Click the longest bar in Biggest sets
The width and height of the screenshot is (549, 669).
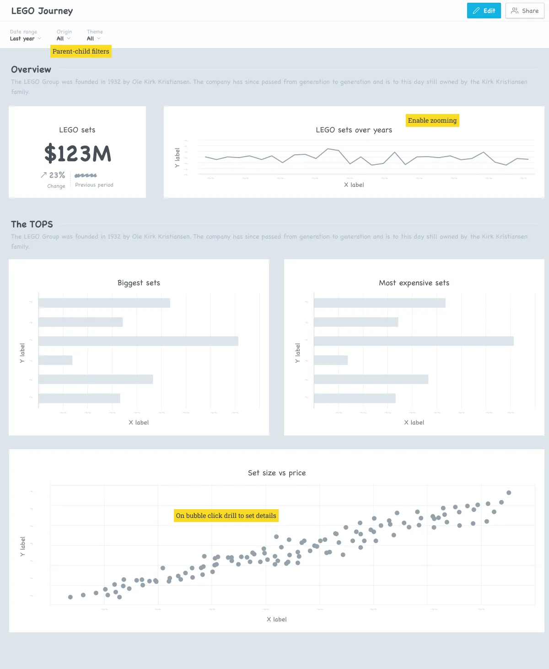137,341
